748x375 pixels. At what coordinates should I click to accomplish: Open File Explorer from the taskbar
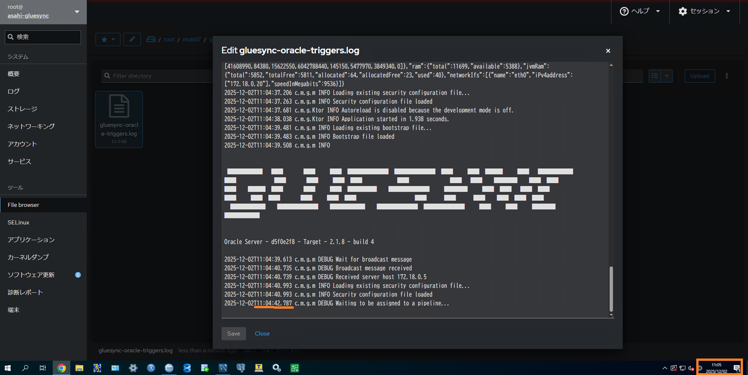coord(79,368)
